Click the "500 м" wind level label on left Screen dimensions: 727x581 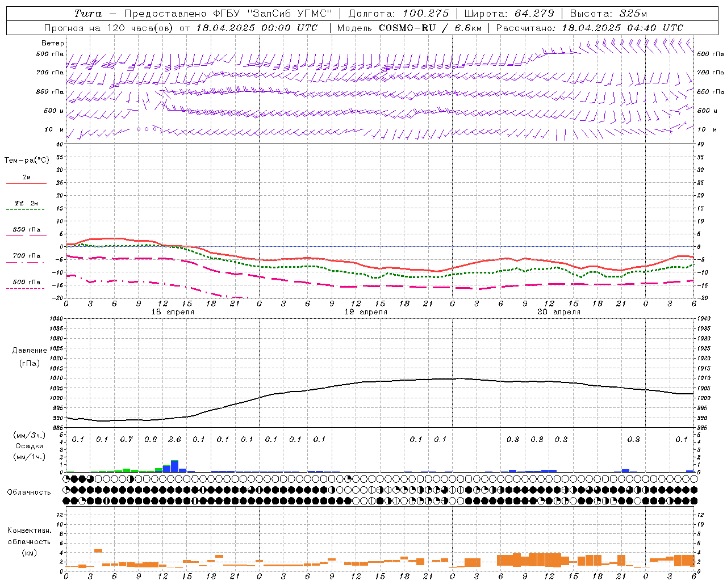[54, 111]
